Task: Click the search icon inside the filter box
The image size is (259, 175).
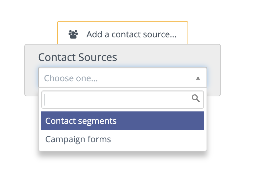Action: (196, 98)
